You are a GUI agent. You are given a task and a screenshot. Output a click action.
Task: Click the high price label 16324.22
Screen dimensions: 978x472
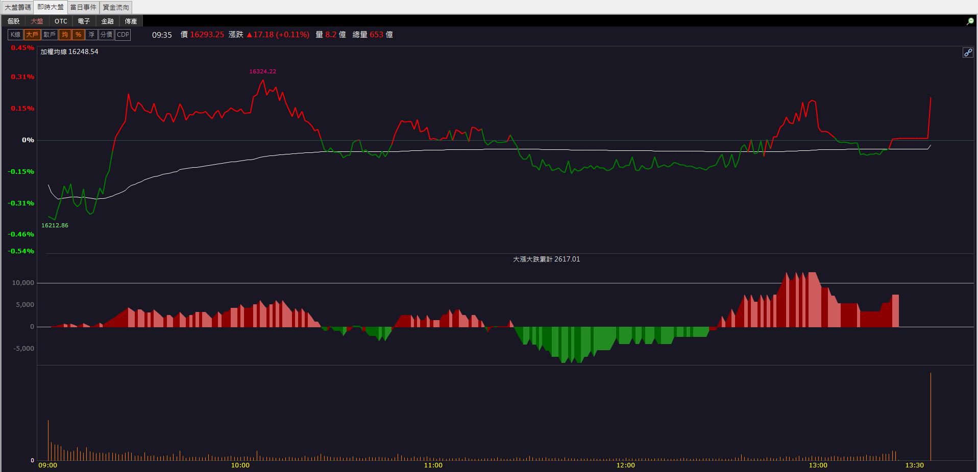tap(263, 71)
